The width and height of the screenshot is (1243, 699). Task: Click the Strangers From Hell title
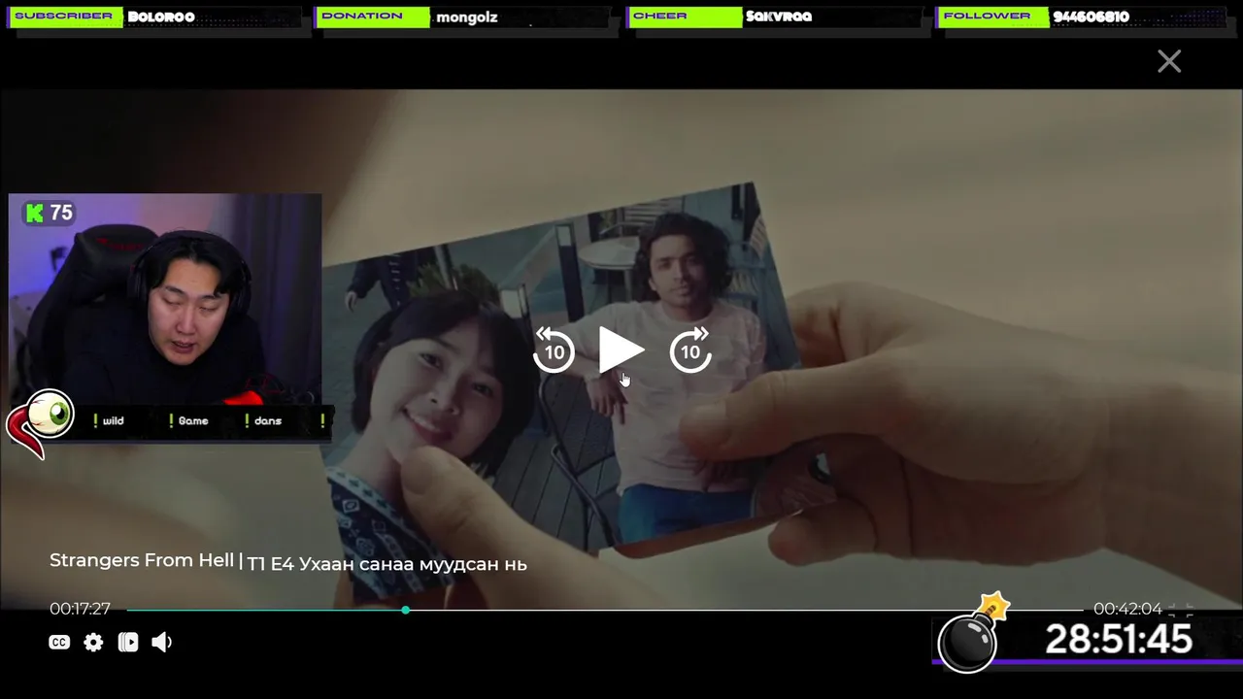pos(142,560)
